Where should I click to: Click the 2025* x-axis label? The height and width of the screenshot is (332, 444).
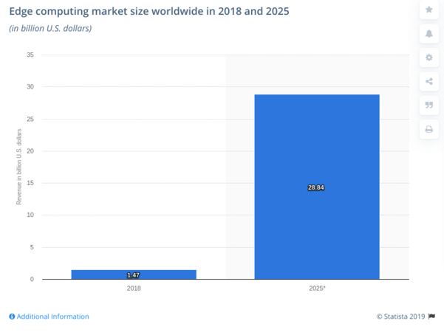(317, 288)
